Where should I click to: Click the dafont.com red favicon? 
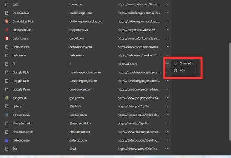coord(7,38)
